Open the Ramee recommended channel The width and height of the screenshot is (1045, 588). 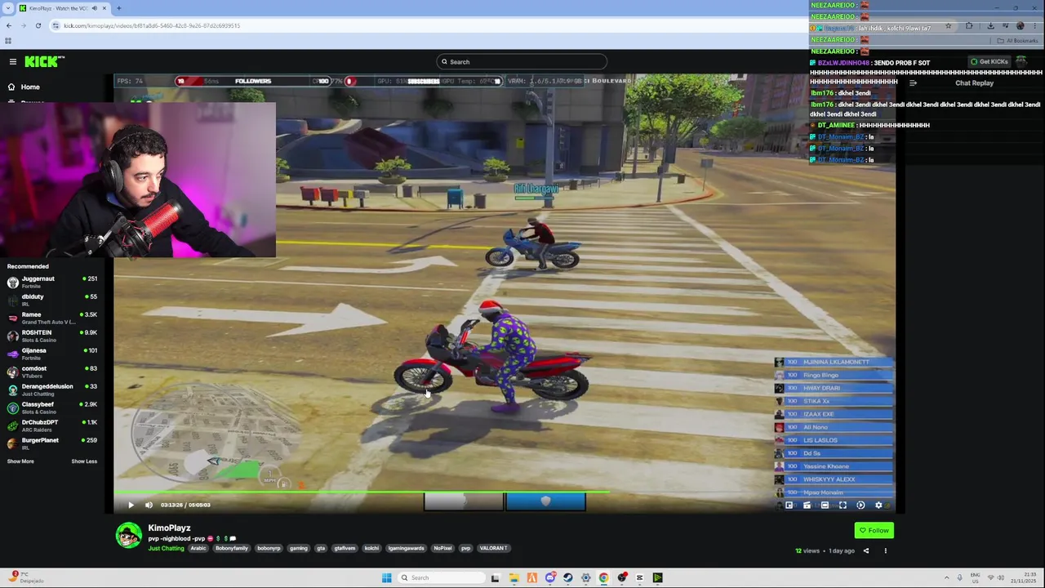coord(53,318)
